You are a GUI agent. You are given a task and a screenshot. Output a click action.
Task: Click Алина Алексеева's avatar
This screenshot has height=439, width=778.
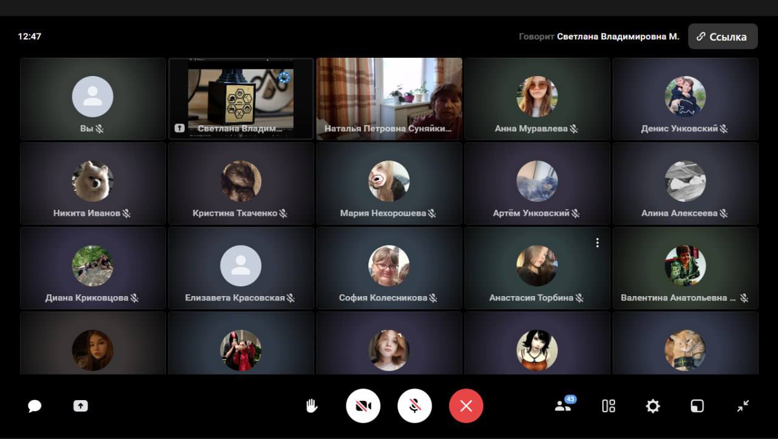point(685,181)
